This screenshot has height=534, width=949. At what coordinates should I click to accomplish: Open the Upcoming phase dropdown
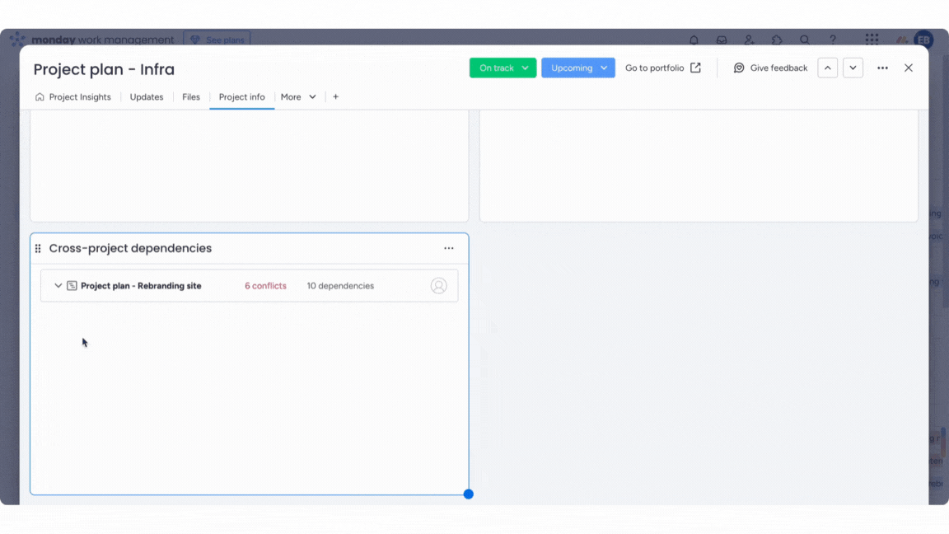coord(578,68)
